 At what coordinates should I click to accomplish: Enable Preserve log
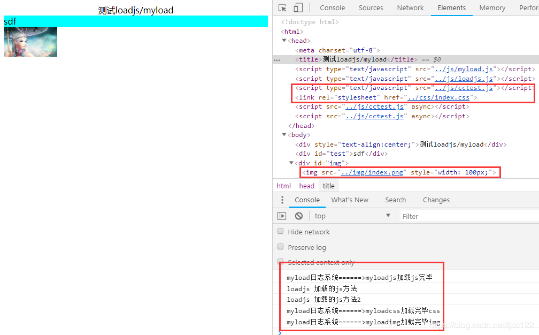[x=280, y=247]
